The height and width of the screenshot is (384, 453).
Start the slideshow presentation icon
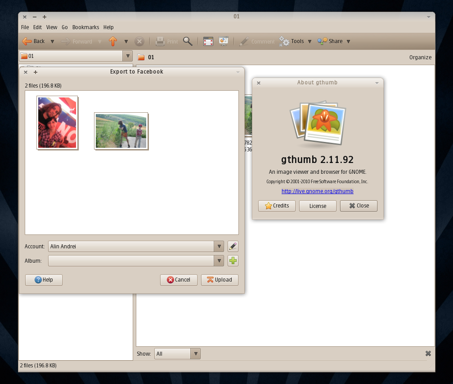(223, 41)
